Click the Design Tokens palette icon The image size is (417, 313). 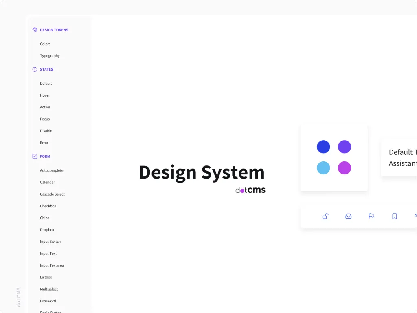(35, 30)
